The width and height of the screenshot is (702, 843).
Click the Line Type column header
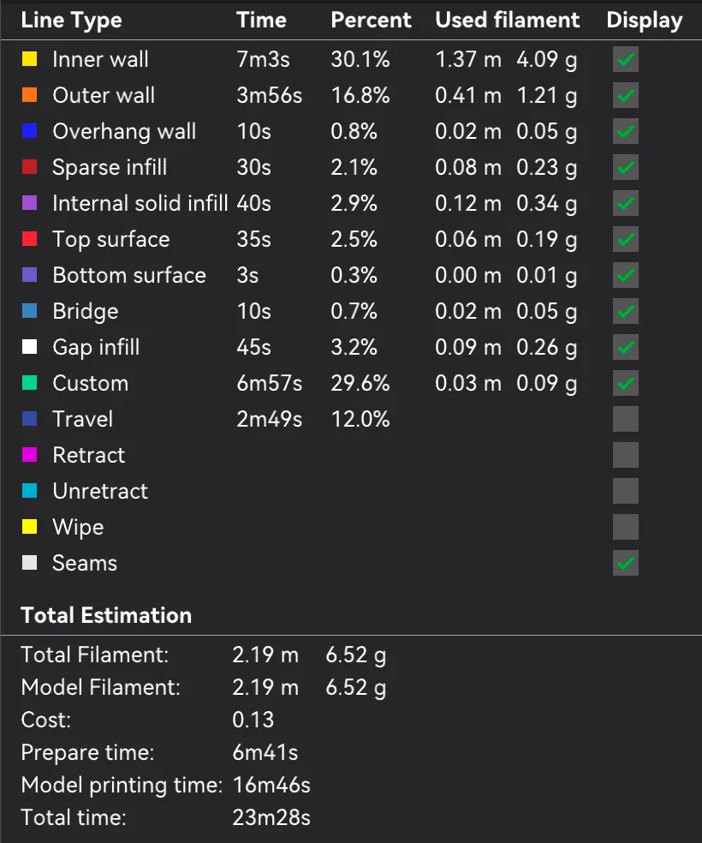71,21
